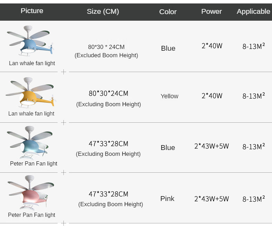The width and height of the screenshot is (272, 242).
Task: Click the blue Lan whale fan light image
Action: point(30,42)
